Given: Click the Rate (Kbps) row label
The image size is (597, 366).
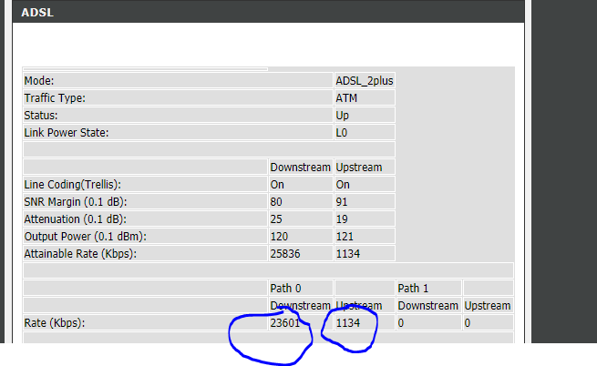Looking at the screenshot, I should pyautogui.click(x=55, y=323).
